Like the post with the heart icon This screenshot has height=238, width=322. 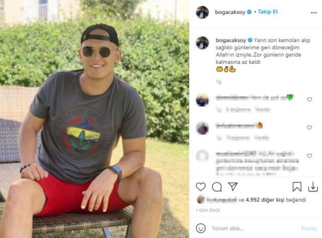pyautogui.click(x=201, y=187)
